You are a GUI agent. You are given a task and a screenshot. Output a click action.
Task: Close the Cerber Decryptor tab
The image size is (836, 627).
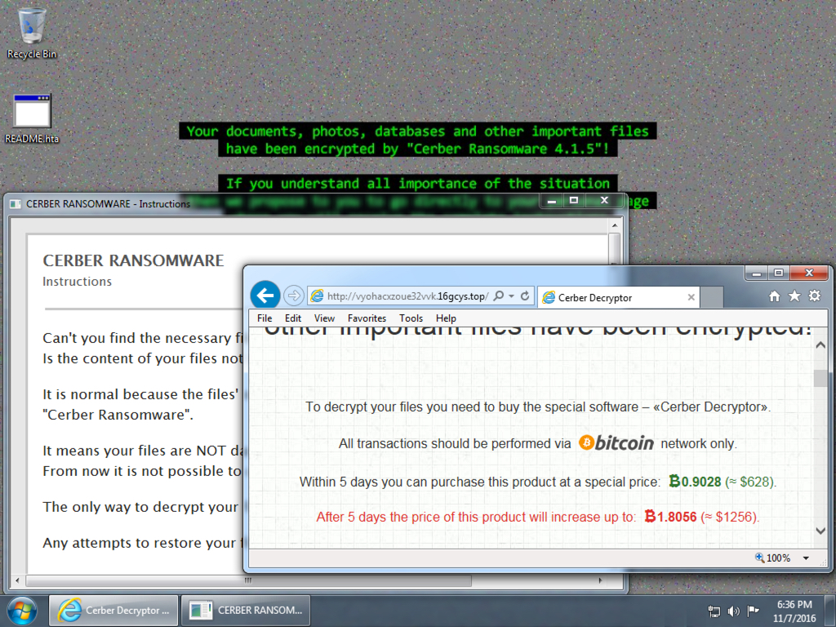point(691,297)
